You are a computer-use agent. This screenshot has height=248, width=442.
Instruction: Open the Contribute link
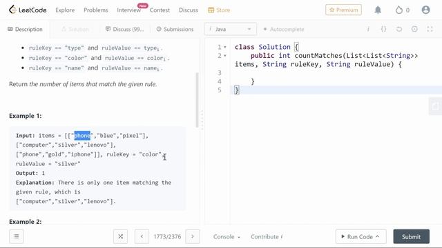coord(267,237)
